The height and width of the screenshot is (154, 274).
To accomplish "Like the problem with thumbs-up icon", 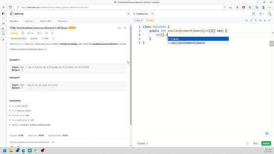I will point(30,33).
